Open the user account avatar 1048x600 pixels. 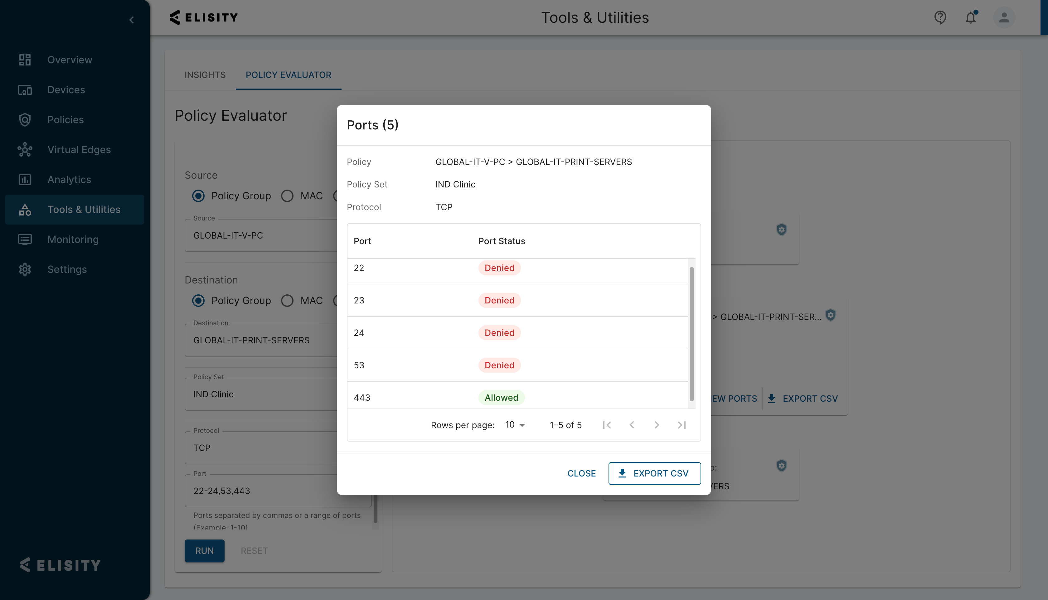click(x=1004, y=17)
